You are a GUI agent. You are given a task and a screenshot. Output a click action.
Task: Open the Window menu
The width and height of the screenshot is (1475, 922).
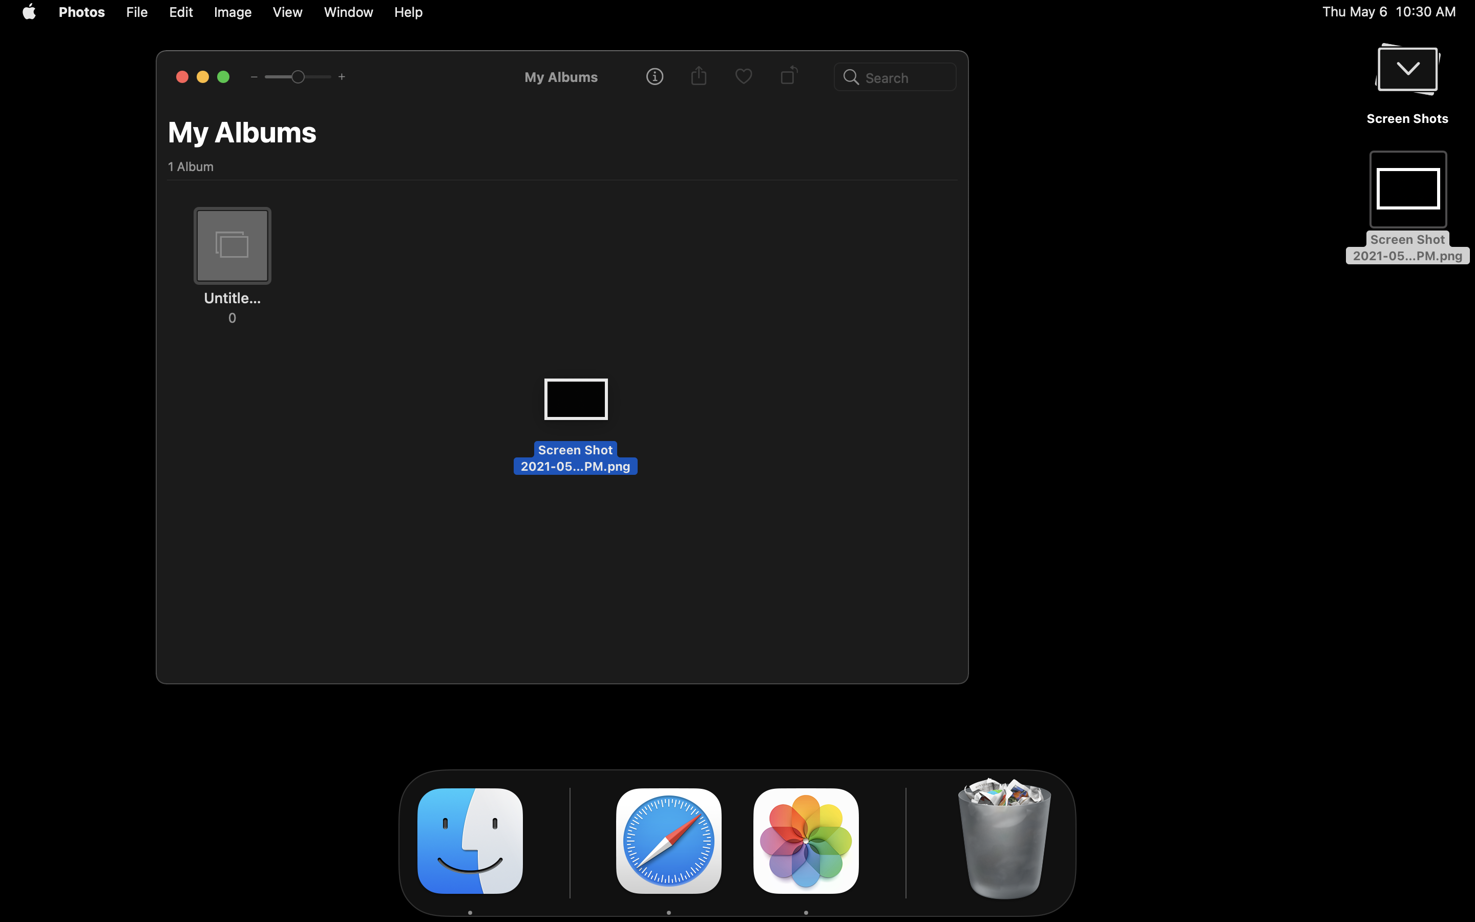(348, 12)
